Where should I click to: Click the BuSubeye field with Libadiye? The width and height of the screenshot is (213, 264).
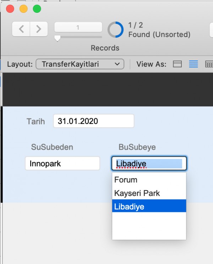pos(149,163)
